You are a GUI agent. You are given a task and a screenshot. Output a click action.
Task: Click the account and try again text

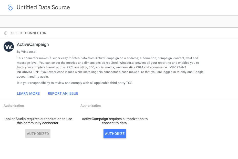(33, 77)
